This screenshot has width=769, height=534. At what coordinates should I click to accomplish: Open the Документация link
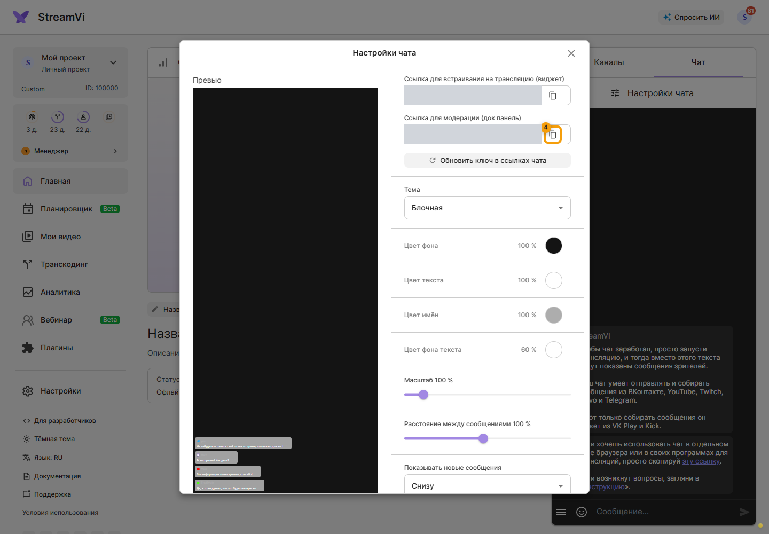pos(52,476)
